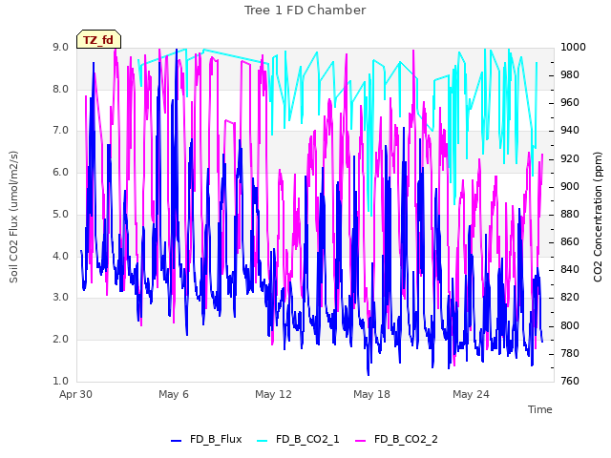Click the blue FD_B_Flux legend swatch
The image size is (611, 458).
point(176,441)
